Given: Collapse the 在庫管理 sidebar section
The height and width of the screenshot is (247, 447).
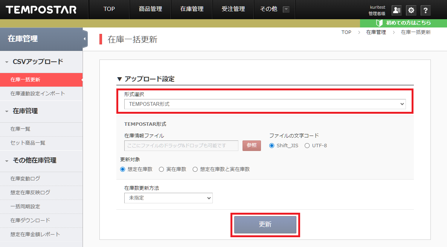Looking at the screenshot, I should coord(7,111).
